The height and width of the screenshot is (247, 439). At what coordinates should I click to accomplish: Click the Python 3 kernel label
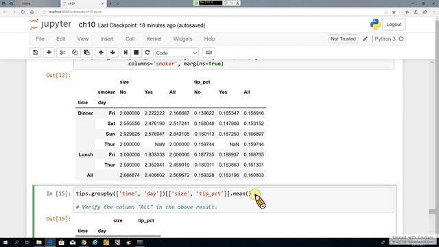point(385,39)
